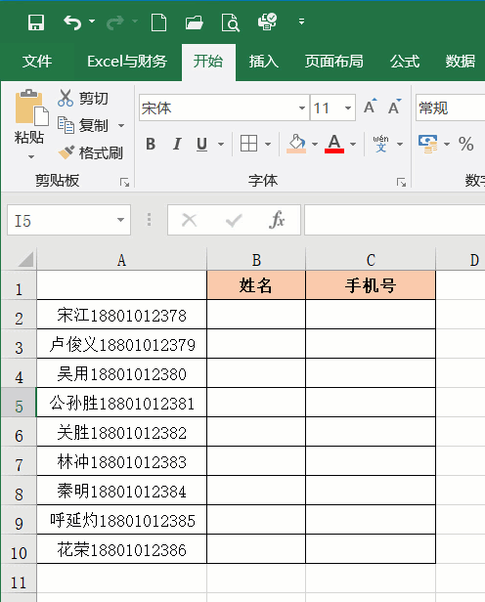Image resolution: width=485 pixels, height=602 pixels.
Task: Expand the 粘贴 options arrow
Action: coord(31,156)
